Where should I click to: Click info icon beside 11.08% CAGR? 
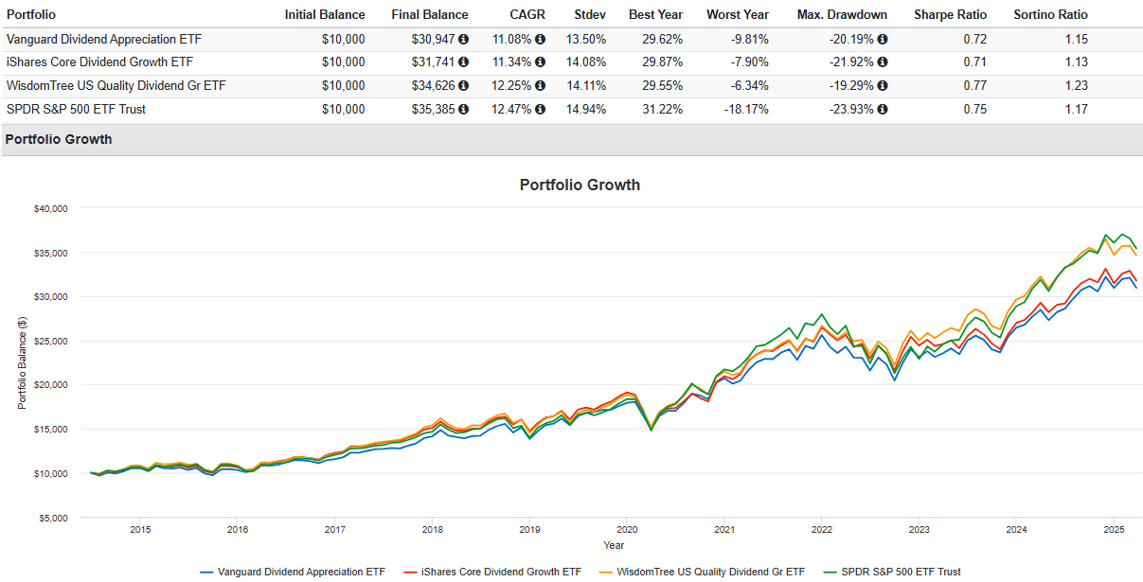(540, 40)
